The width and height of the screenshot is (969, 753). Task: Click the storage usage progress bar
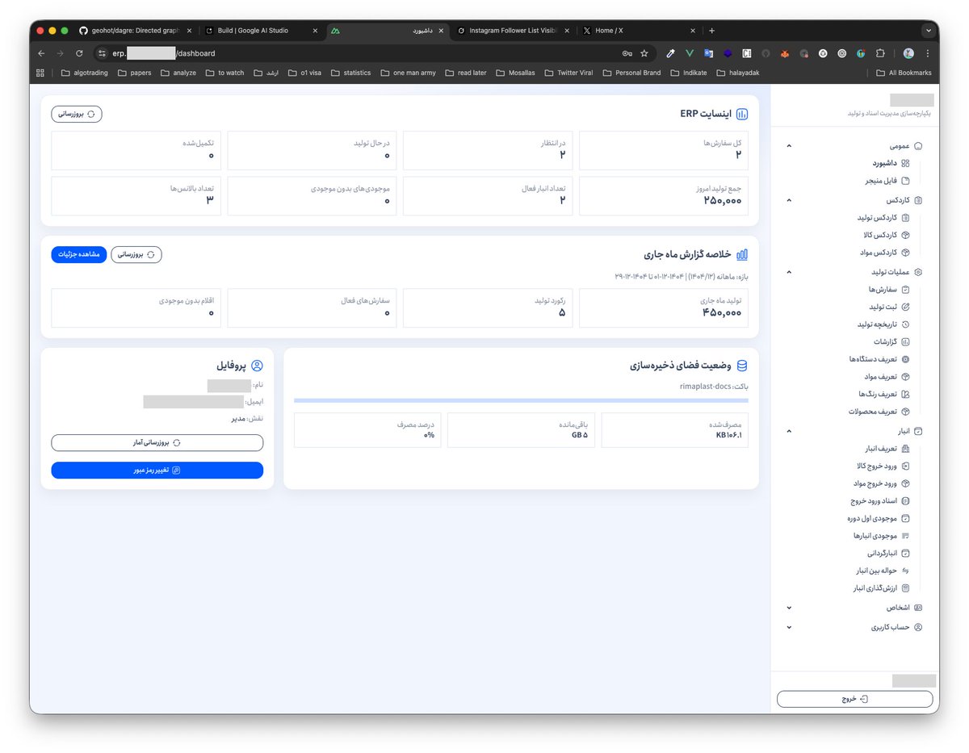click(521, 400)
